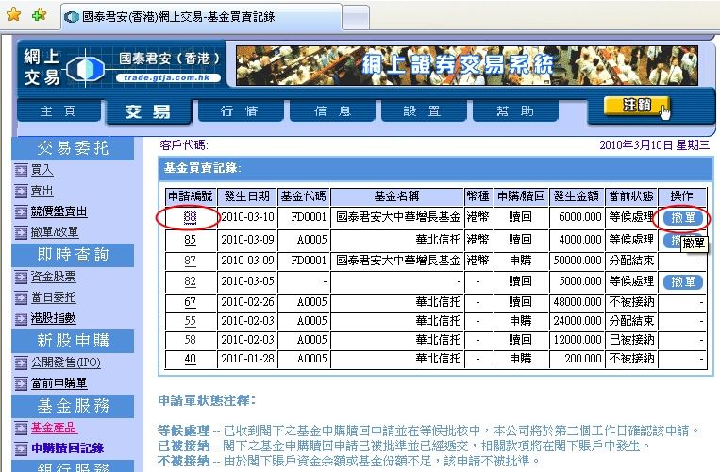The image size is (720, 472).
Task: Click the 網上證券交易系統 banner image
Action: tap(467, 65)
